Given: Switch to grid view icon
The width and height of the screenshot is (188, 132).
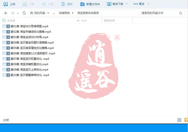Looking at the screenshot, I should pyautogui.click(x=179, y=120).
